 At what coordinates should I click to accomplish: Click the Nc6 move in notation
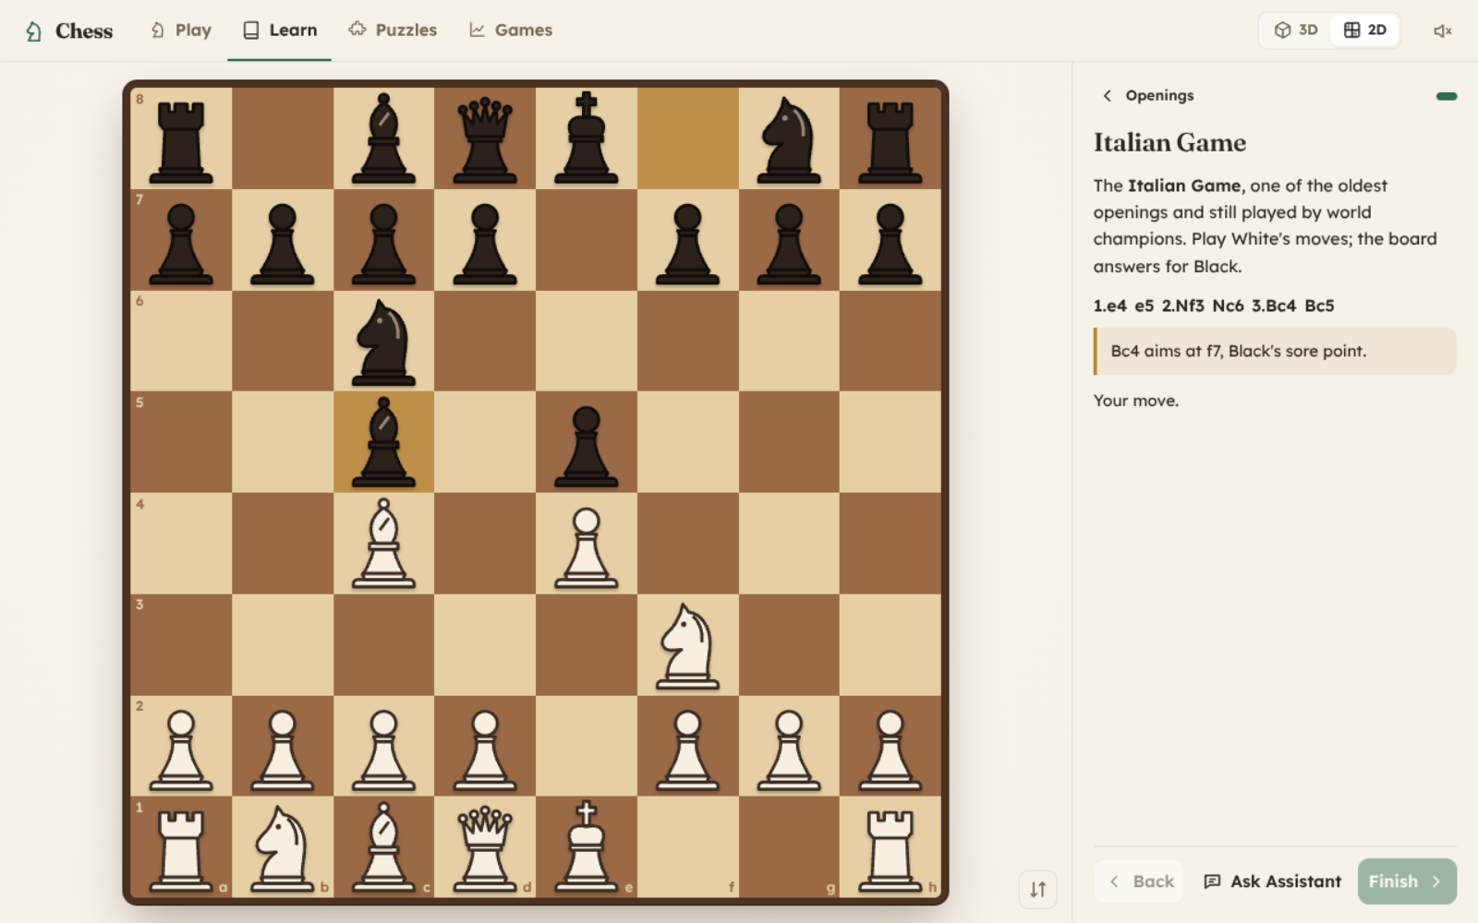click(1228, 306)
